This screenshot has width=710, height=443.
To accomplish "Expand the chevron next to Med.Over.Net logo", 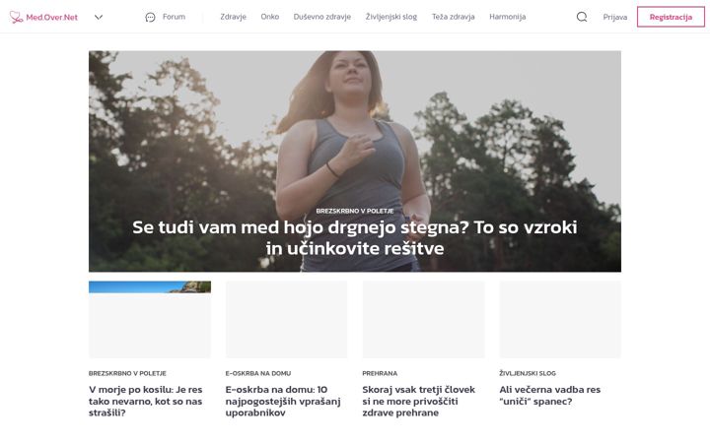I will pos(99,17).
